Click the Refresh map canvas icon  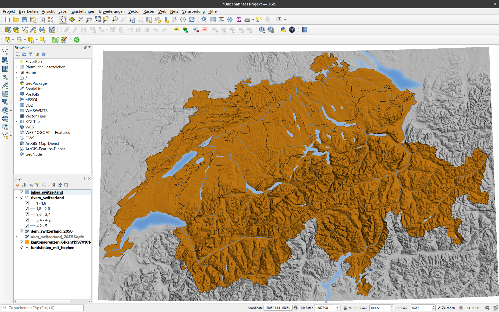pyautogui.click(x=192, y=19)
